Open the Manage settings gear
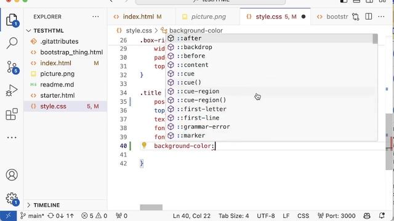The image size is (394, 221). (x=12, y=199)
